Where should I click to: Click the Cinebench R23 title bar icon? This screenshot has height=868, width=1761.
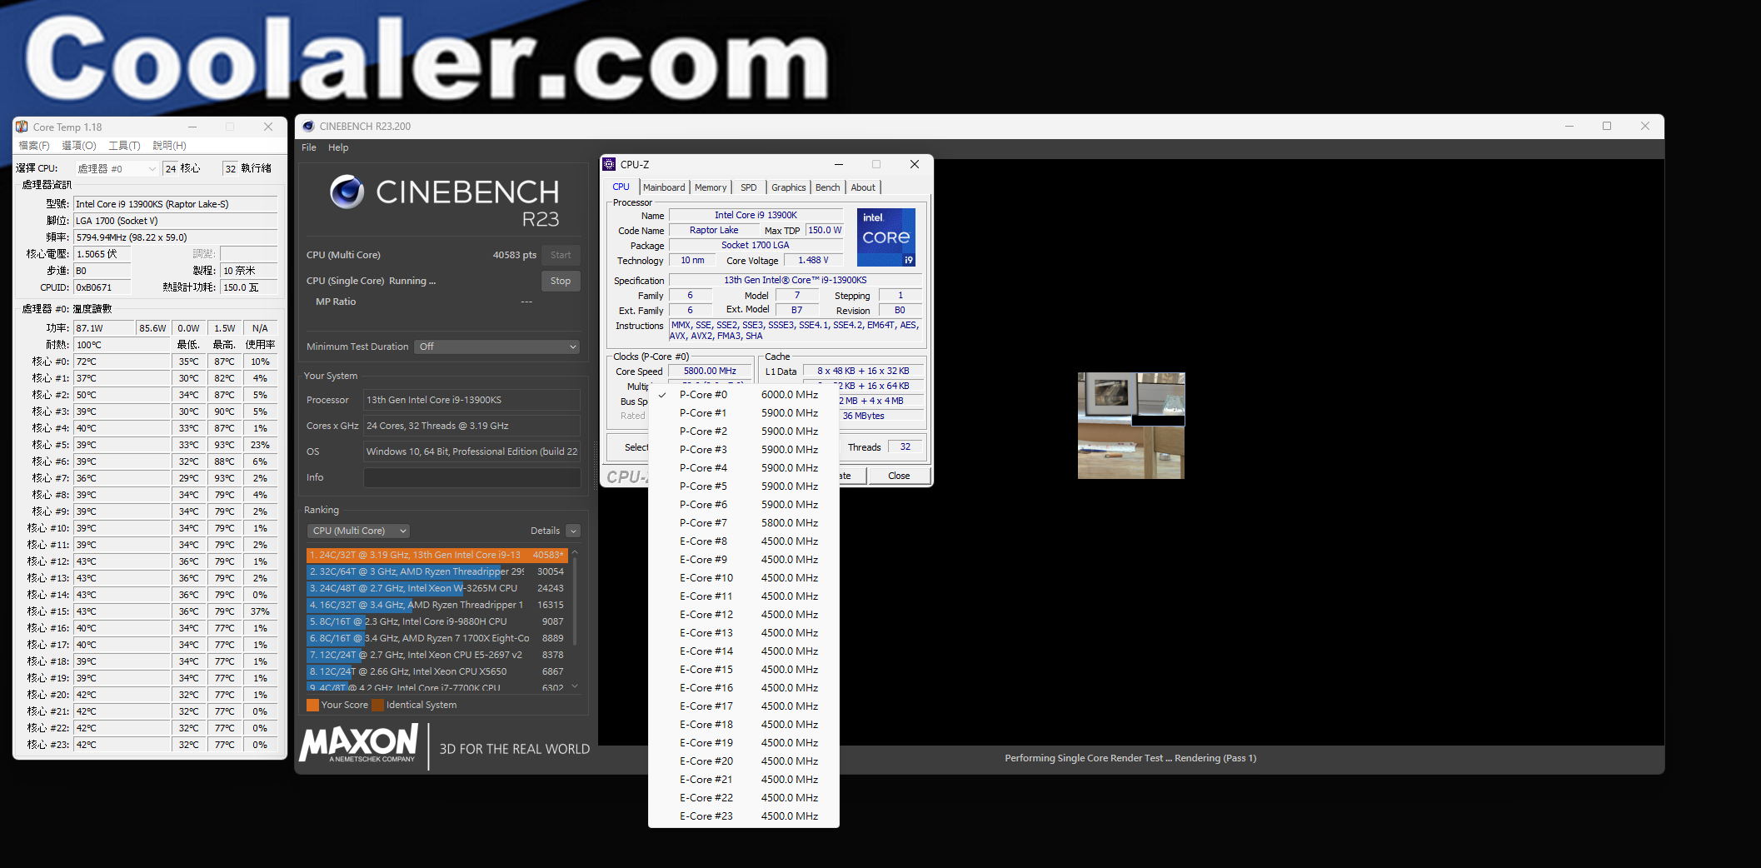(308, 126)
